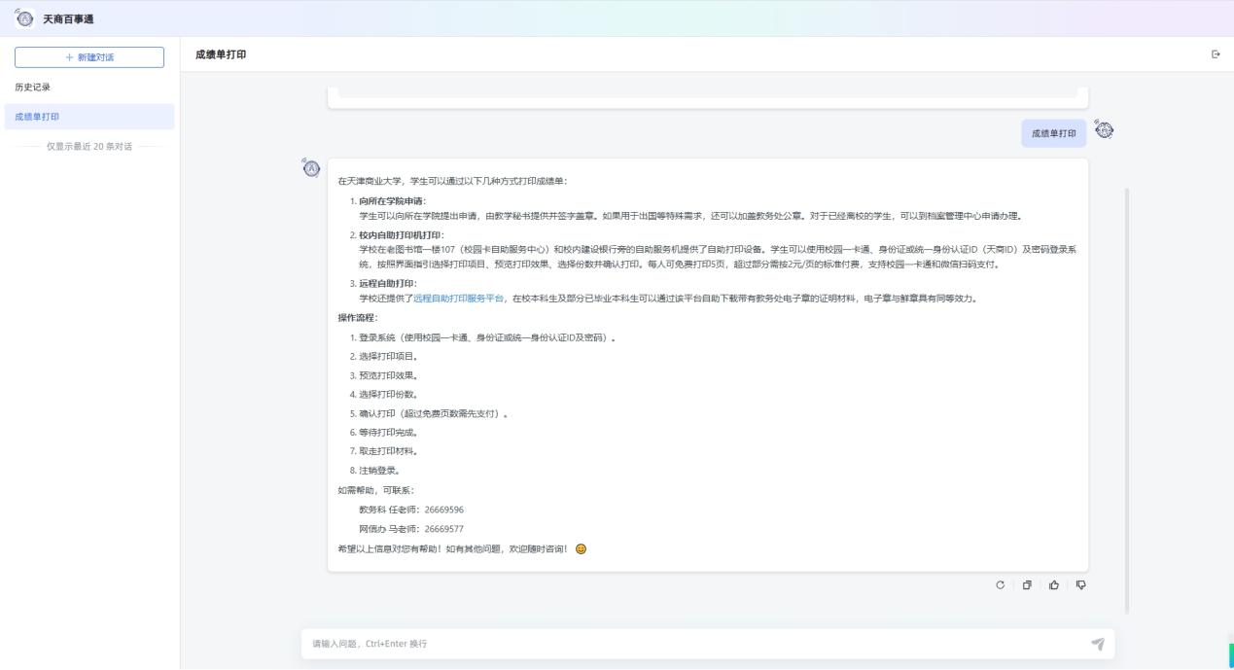Click the user avatar beside 成绩单打印 message

click(1103, 130)
